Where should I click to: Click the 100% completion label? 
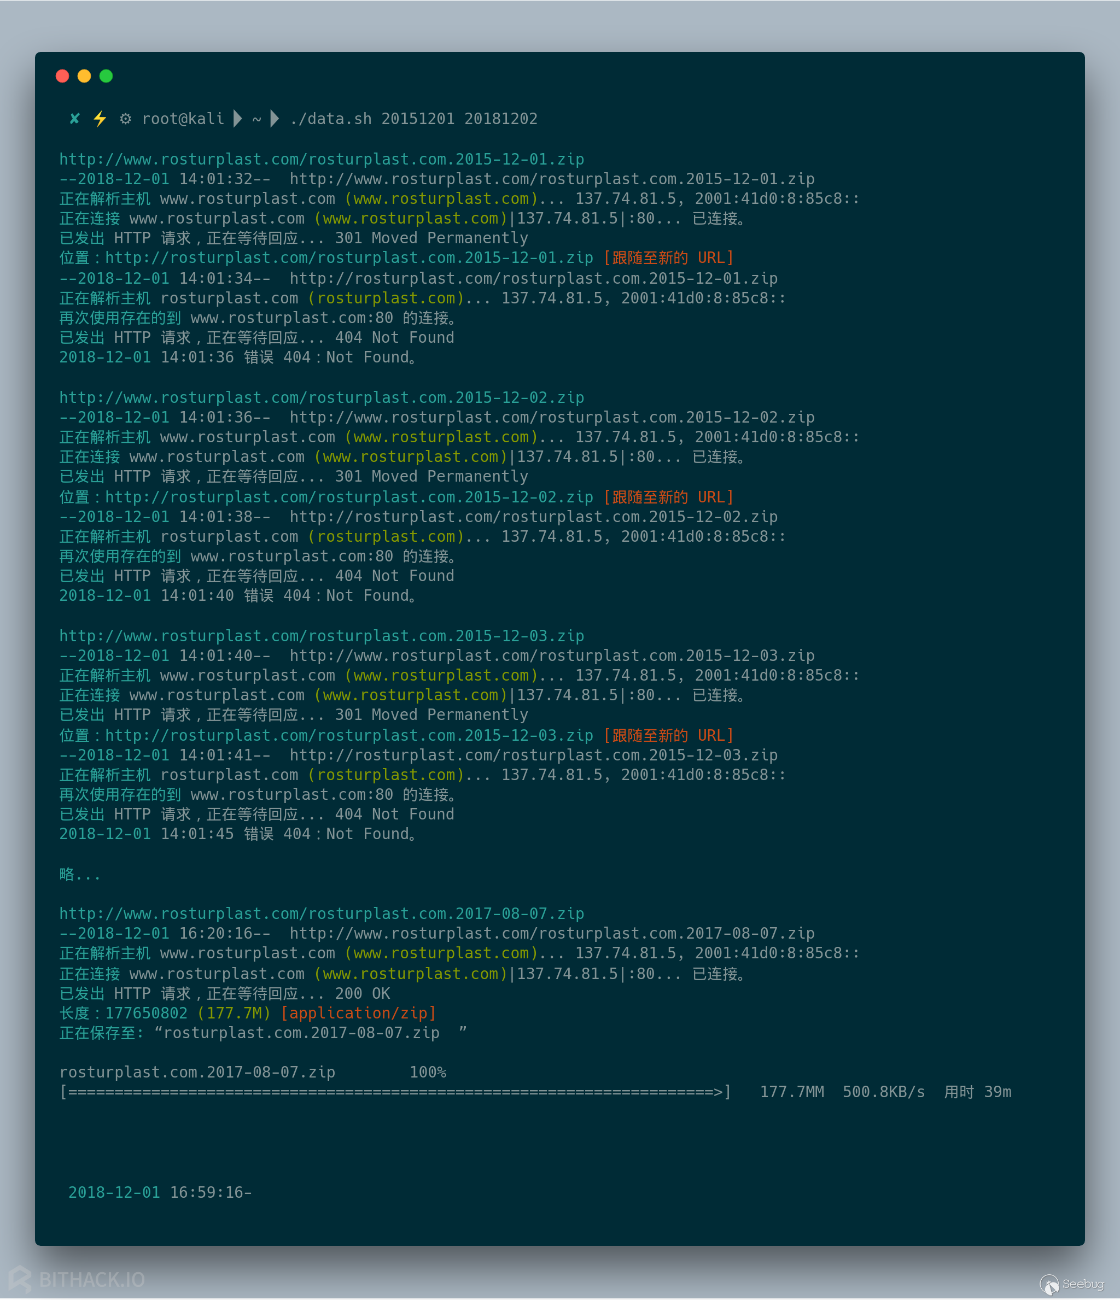coord(428,1071)
